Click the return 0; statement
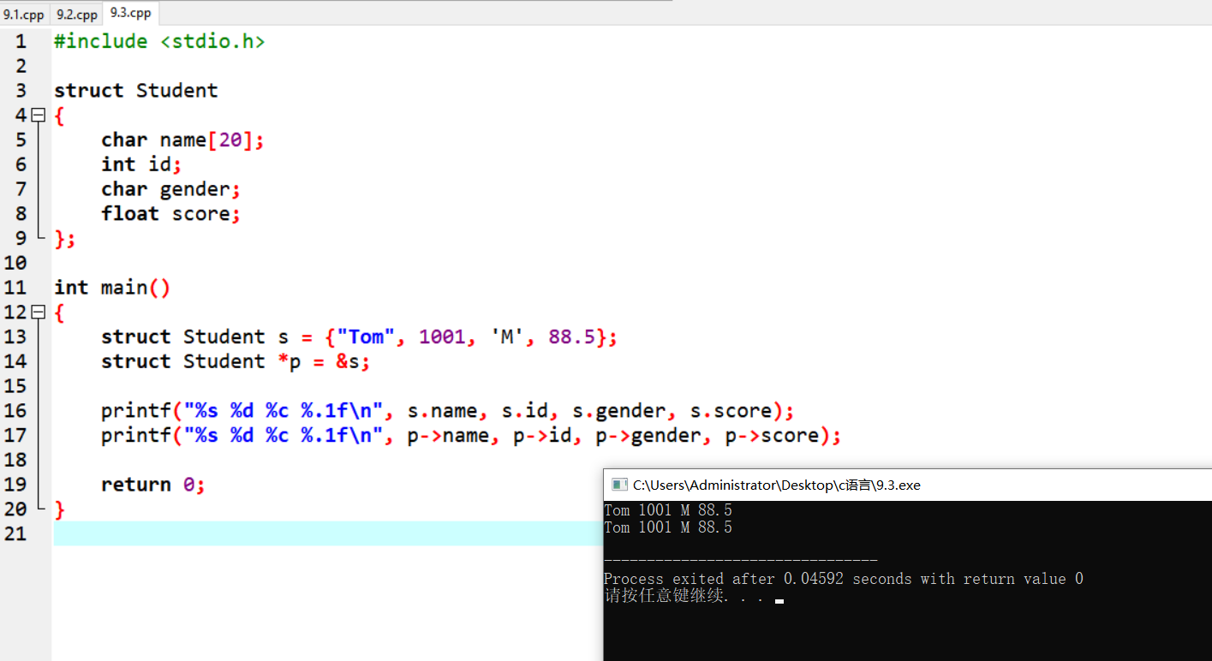This screenshot has height=661, width=1212. [153, 485]
